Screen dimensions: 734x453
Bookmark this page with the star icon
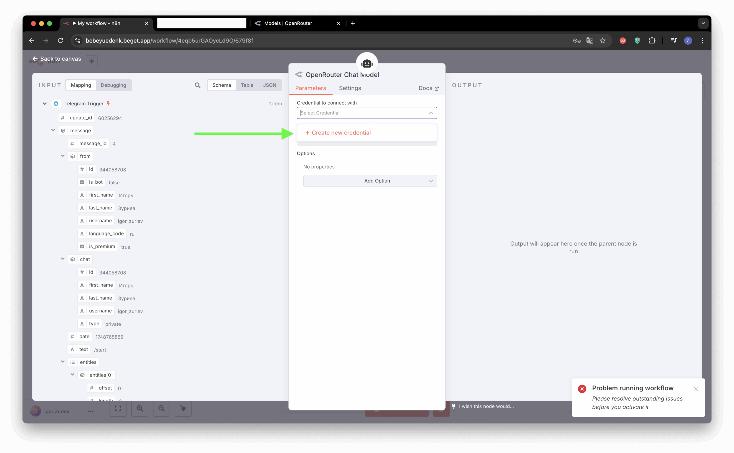point(602,40)
